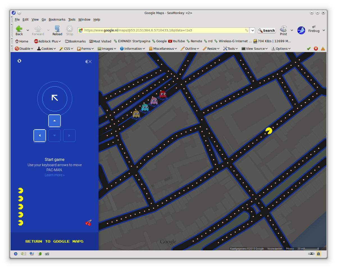This screenshot has width=337, height=268.
Task: Expand the URL bar history dropdown
Action: click(252, 30)
